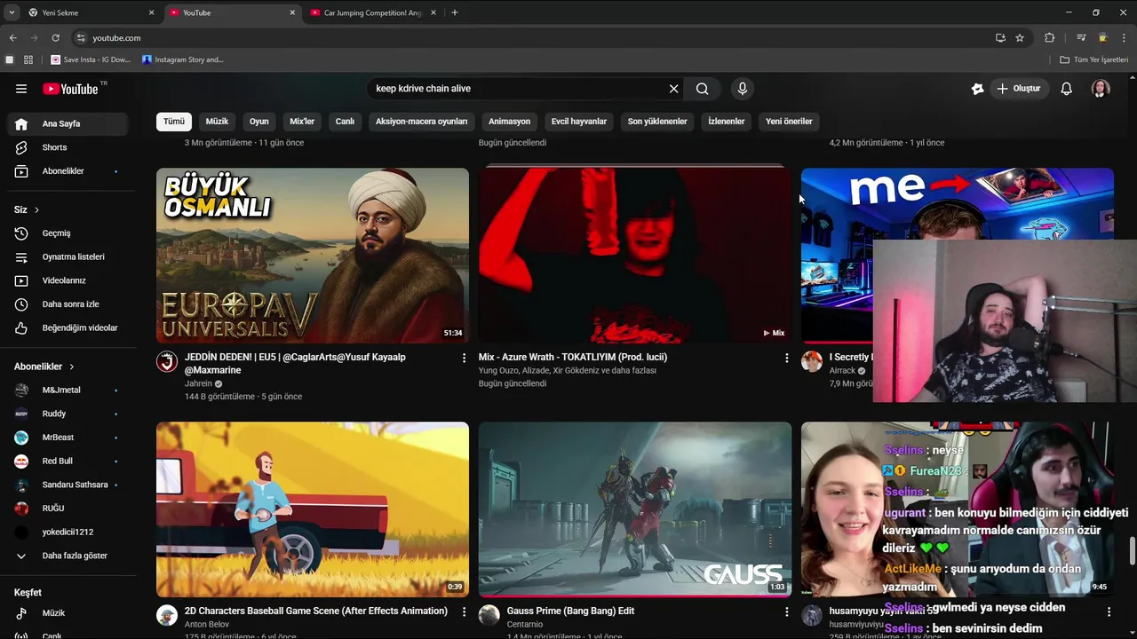Image resolution: width=1137 pixels, height=639 pixels.
Task: Open more options for JEDDİN DEDEN video
Action: [464, 358]
